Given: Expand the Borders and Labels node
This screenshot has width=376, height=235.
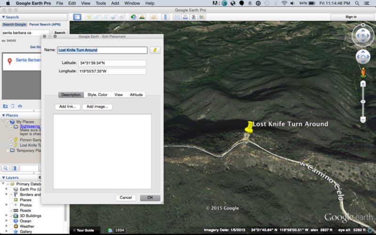Looking at the screenshot, I should coord(7,194).
